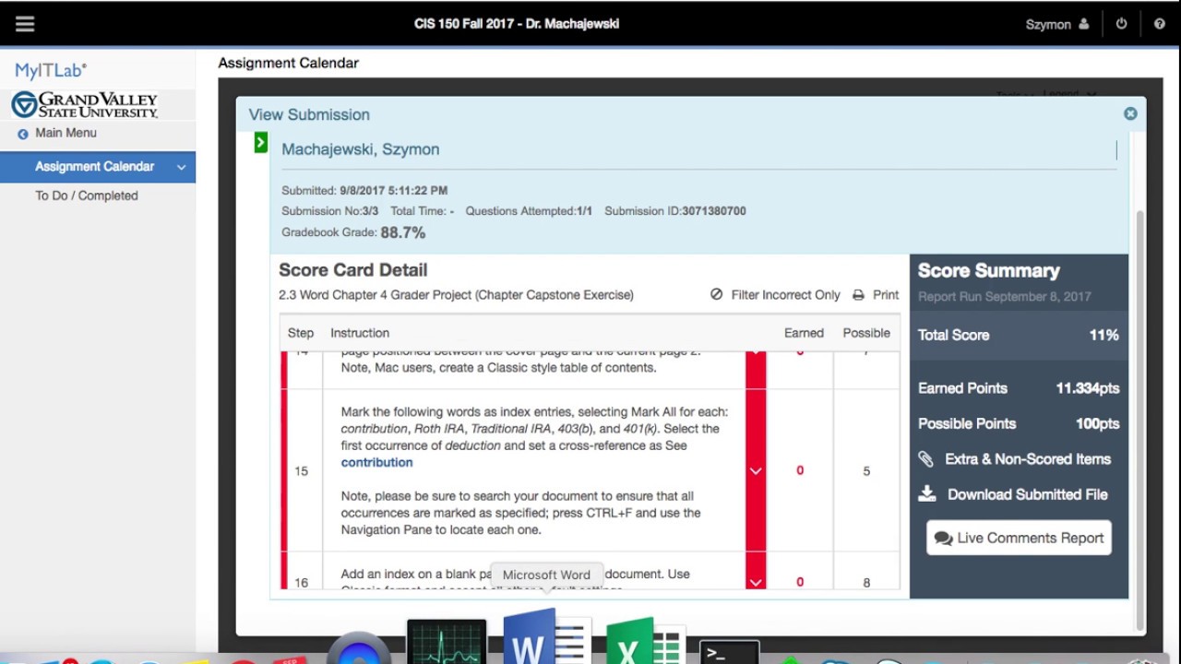The image size is (1181, 664).
Task: Click the View Submission dialog title
Action: tap(309, 114)
